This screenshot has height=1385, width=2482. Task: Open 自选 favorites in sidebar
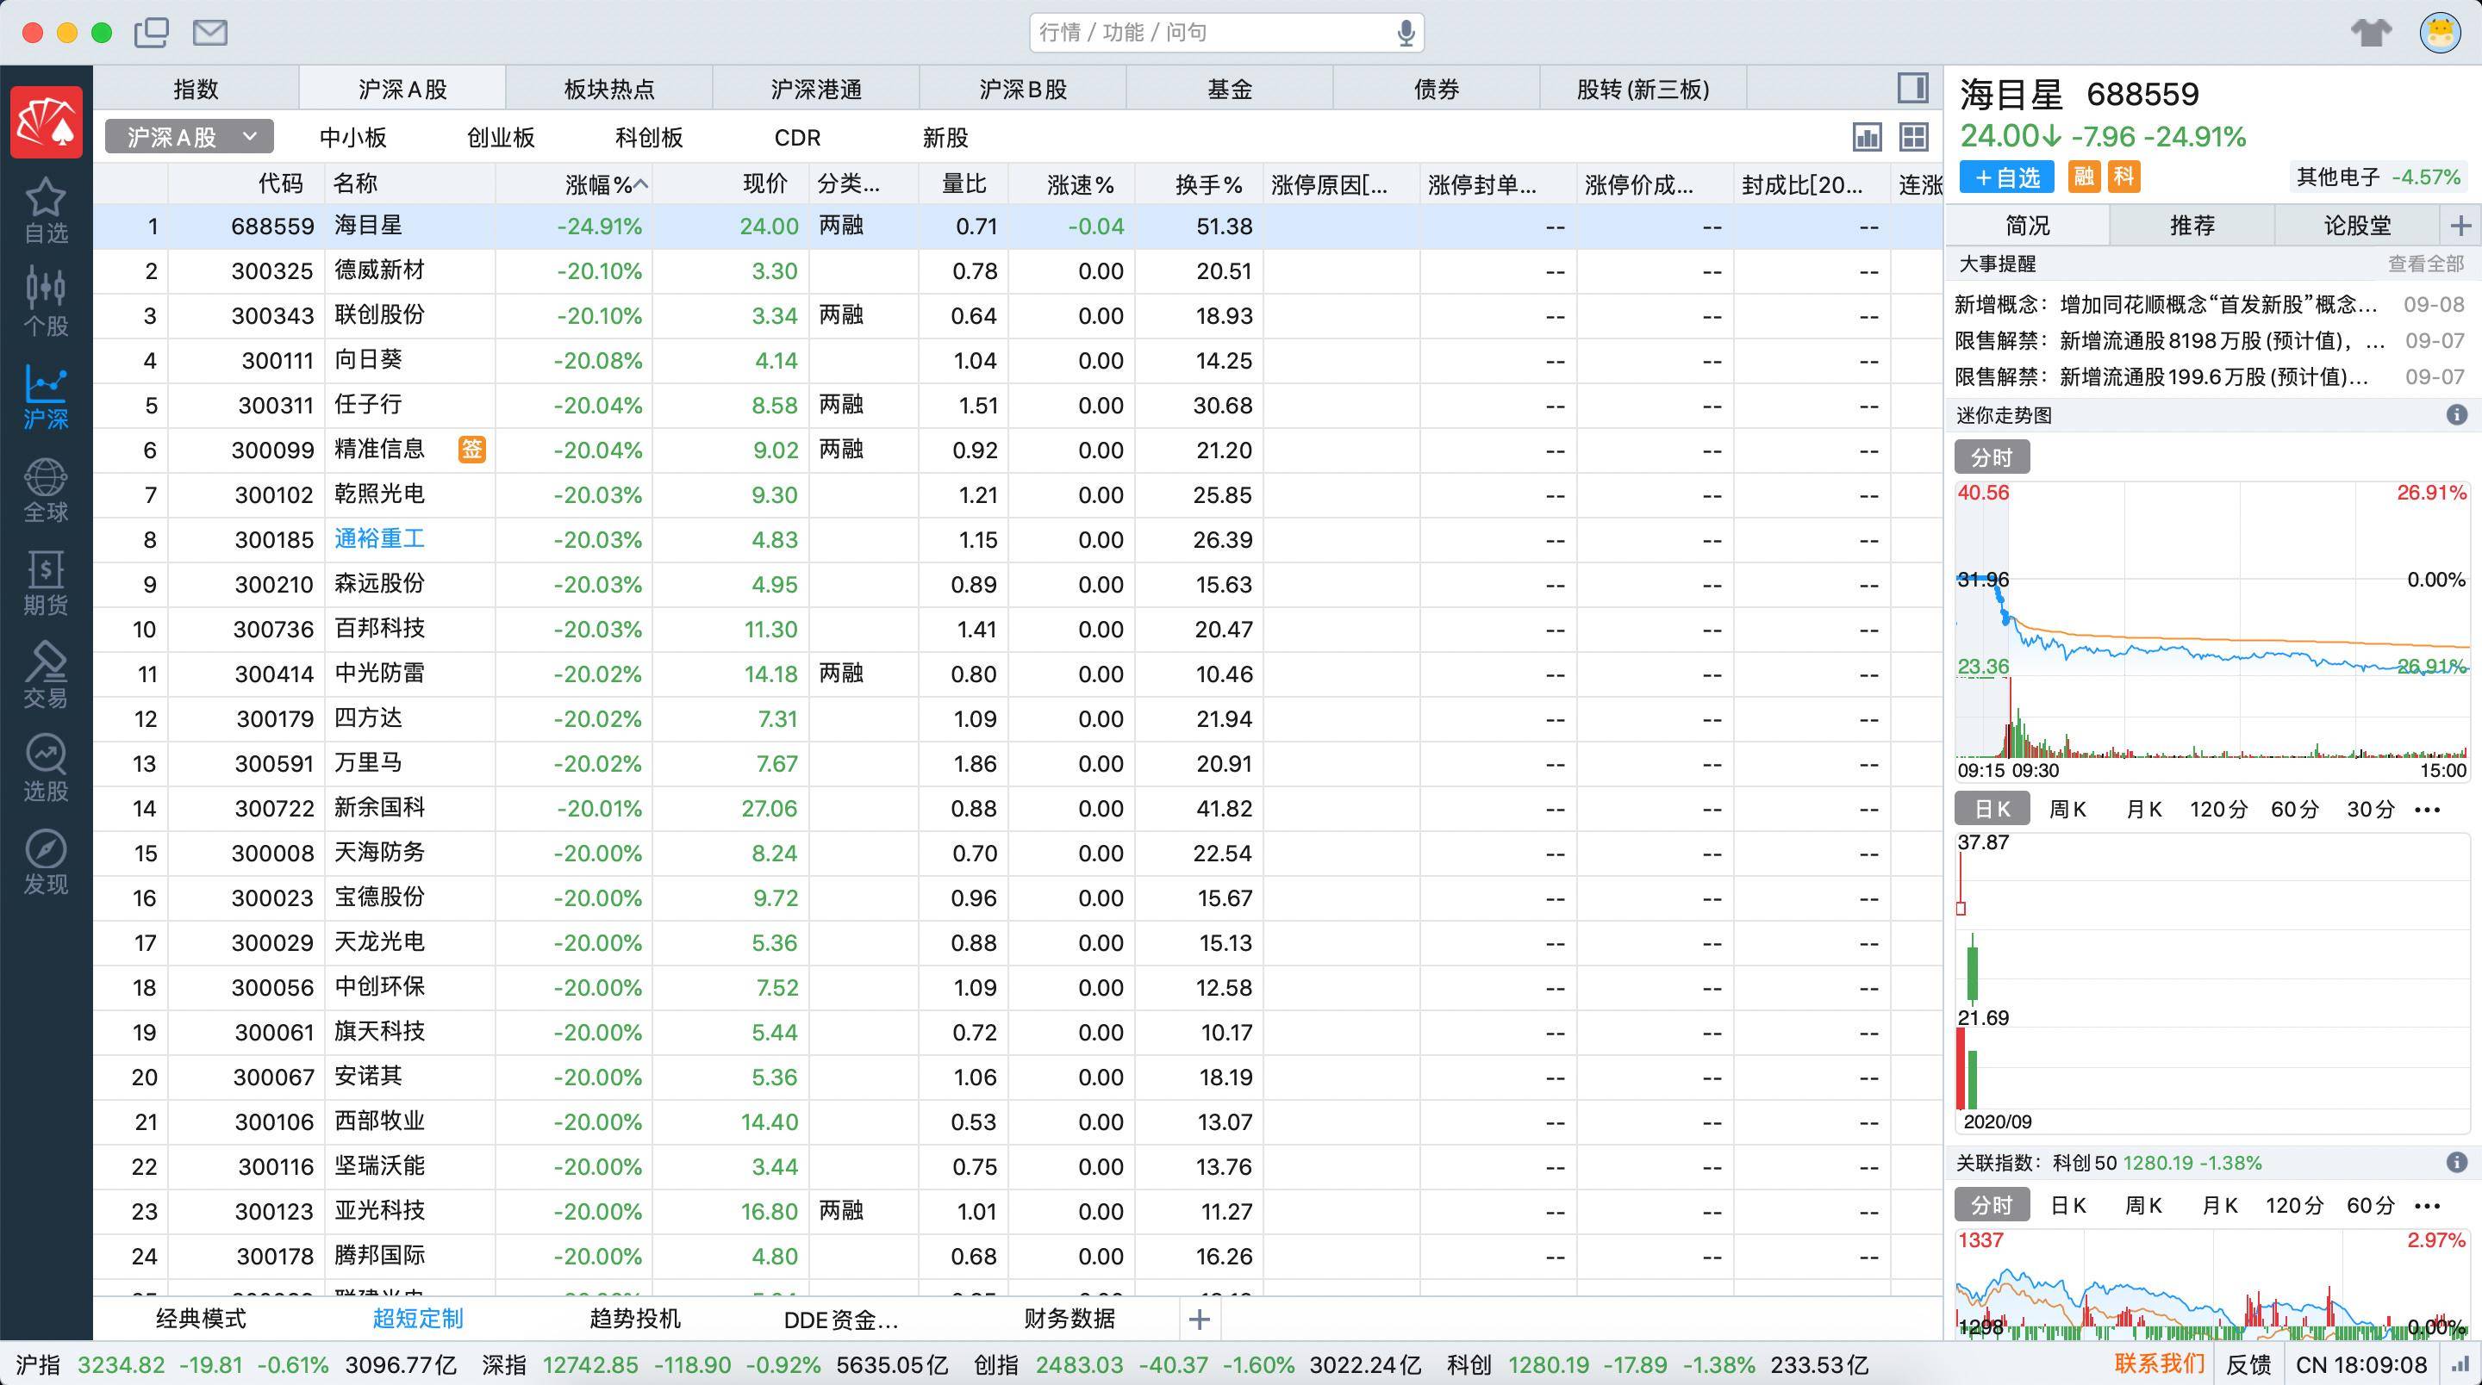(x=47, y=211)
